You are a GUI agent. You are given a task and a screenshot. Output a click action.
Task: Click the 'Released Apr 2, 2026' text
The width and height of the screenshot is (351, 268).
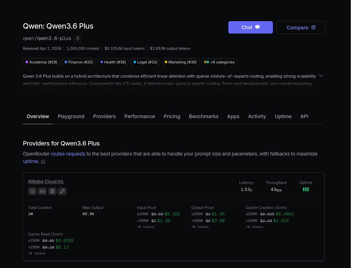click(42, 48)
